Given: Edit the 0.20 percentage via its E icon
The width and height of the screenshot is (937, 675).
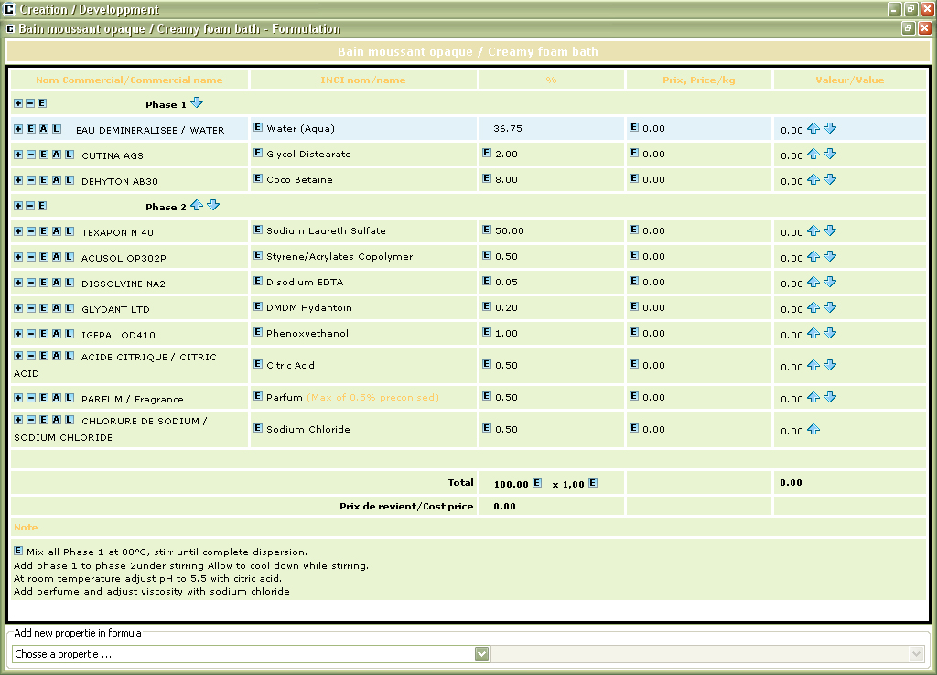Looking at the screenshot, I should click(487, 307).
